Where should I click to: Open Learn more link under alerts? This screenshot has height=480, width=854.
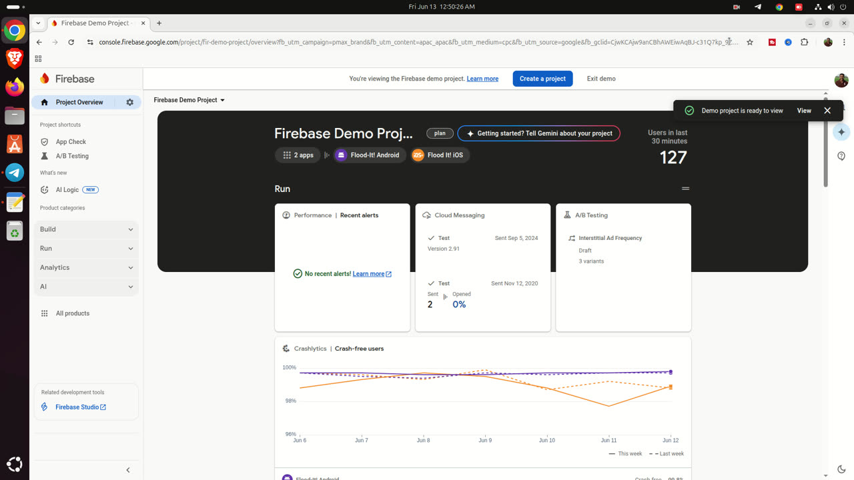tap(372, 274)
